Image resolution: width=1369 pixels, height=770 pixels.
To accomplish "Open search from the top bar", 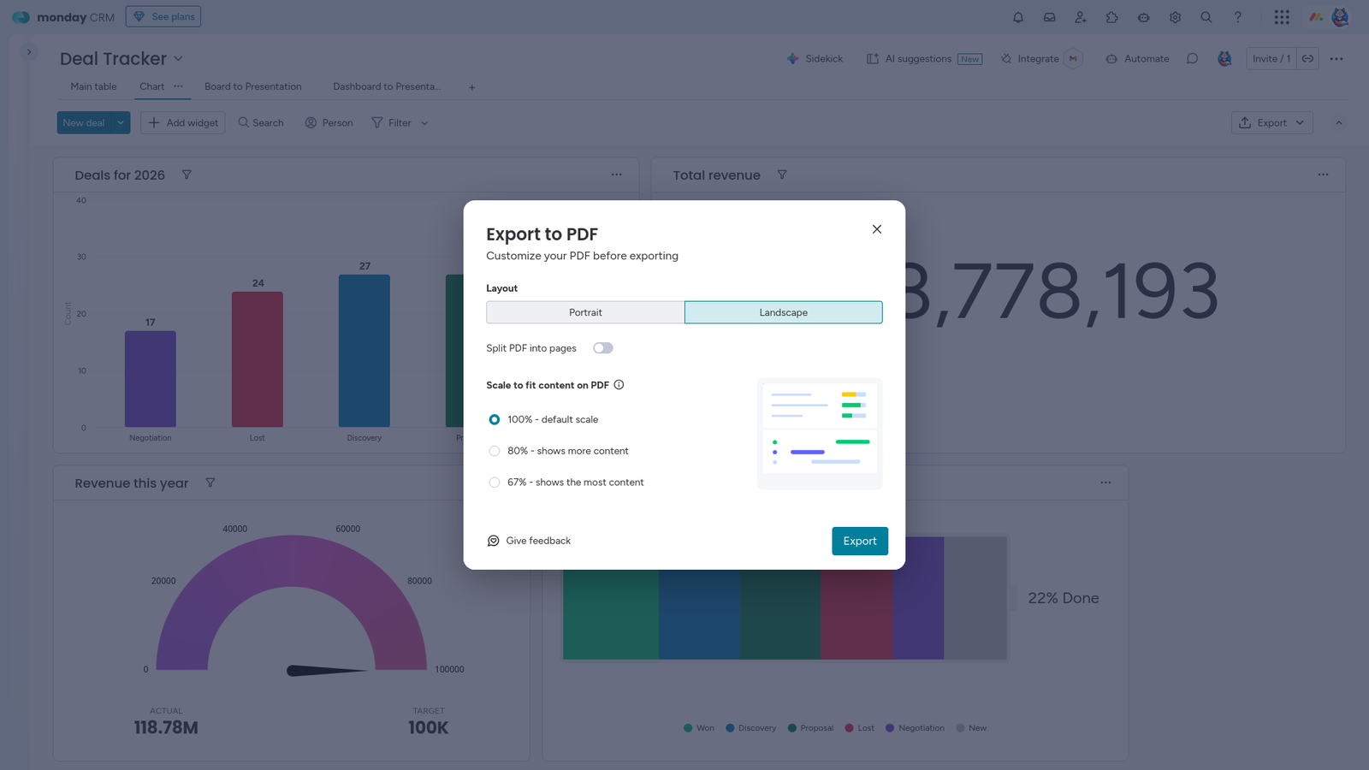I will pos(1206,16).
